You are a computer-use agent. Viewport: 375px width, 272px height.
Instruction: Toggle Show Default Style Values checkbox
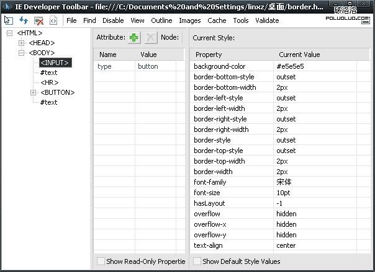tap(197, 262)
